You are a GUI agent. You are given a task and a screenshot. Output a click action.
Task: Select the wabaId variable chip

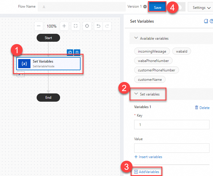(x=182, y=51)
